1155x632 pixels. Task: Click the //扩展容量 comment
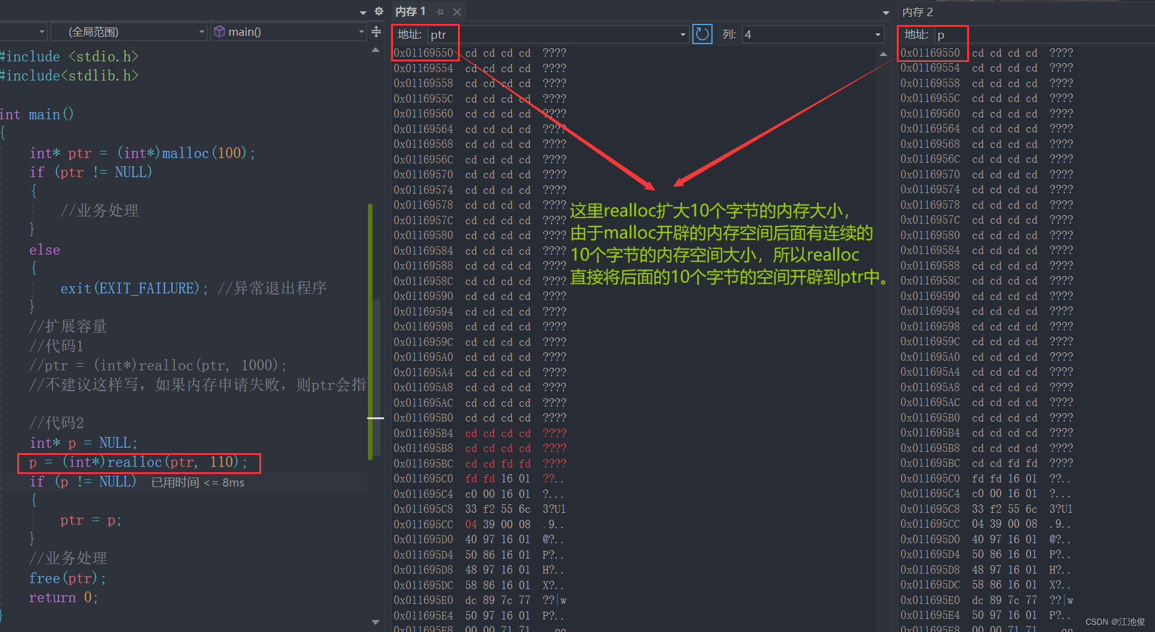(x=68, y=327)
